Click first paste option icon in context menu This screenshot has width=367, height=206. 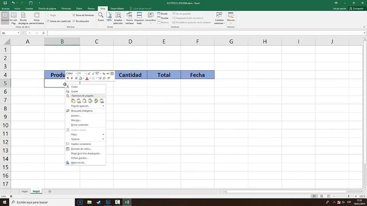click(73, 101)
